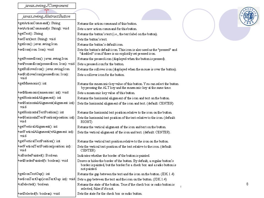This screenshot has width=264, height=198.
Task: Click the javax.swing.AbstractButton class header
Action: point(47,16)
